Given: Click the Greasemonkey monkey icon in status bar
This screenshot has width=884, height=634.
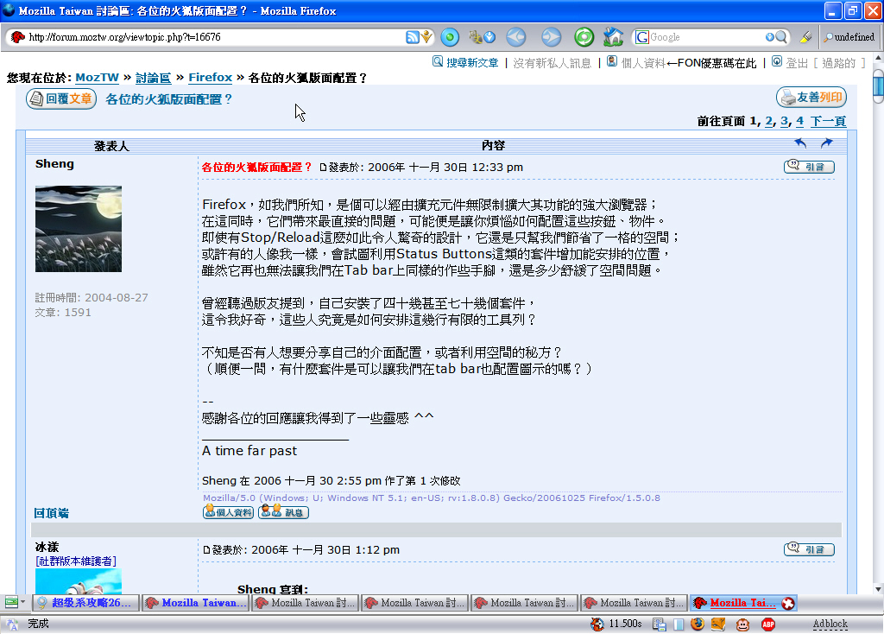Looking at the screenshot, I should coord(742,624).
